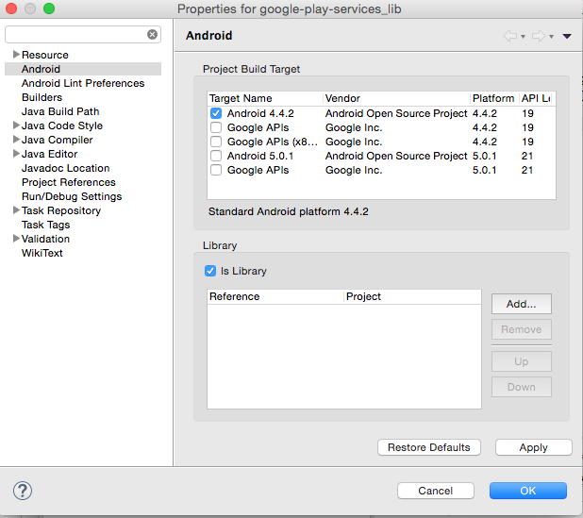Image resolution: width=583 pixels, height=518 pixels.
Task: Expand the Java Code Style node
Action: tap(16, 125)
